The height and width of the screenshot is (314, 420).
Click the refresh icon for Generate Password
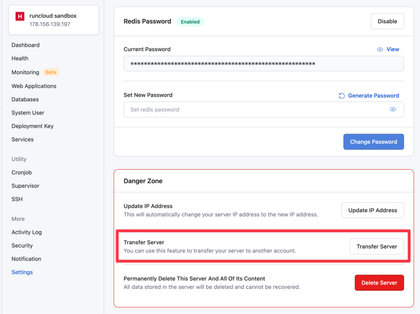point(342,96)
